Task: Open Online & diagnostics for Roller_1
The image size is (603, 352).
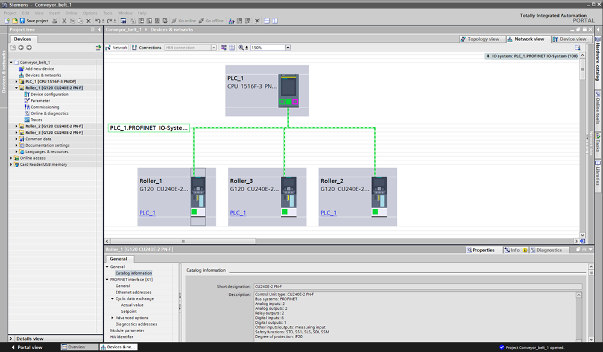Action: tap(49, 113)
